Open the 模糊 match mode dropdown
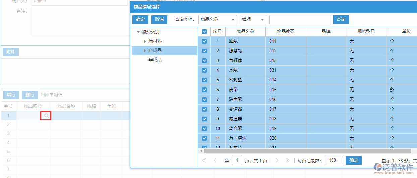 click(x=253, y=20)
